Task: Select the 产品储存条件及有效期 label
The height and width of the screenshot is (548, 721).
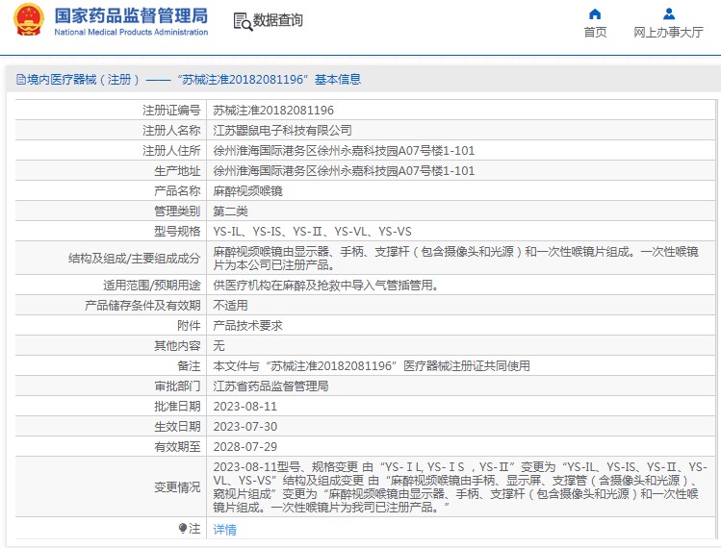Action: click(x=142, y=306)
